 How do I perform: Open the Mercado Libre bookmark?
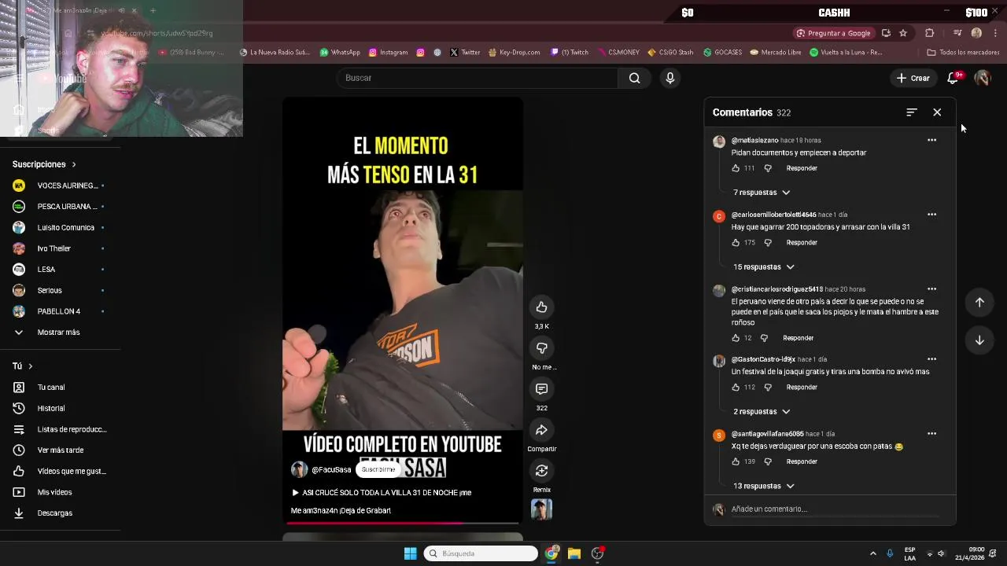776,53
